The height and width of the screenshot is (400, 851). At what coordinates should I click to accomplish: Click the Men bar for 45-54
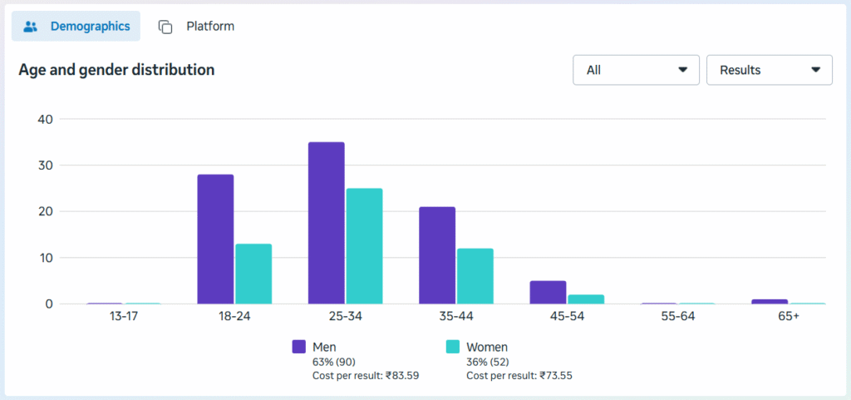[x=548, y=293]
